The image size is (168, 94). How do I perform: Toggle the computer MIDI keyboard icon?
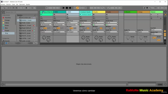[147, 8]
